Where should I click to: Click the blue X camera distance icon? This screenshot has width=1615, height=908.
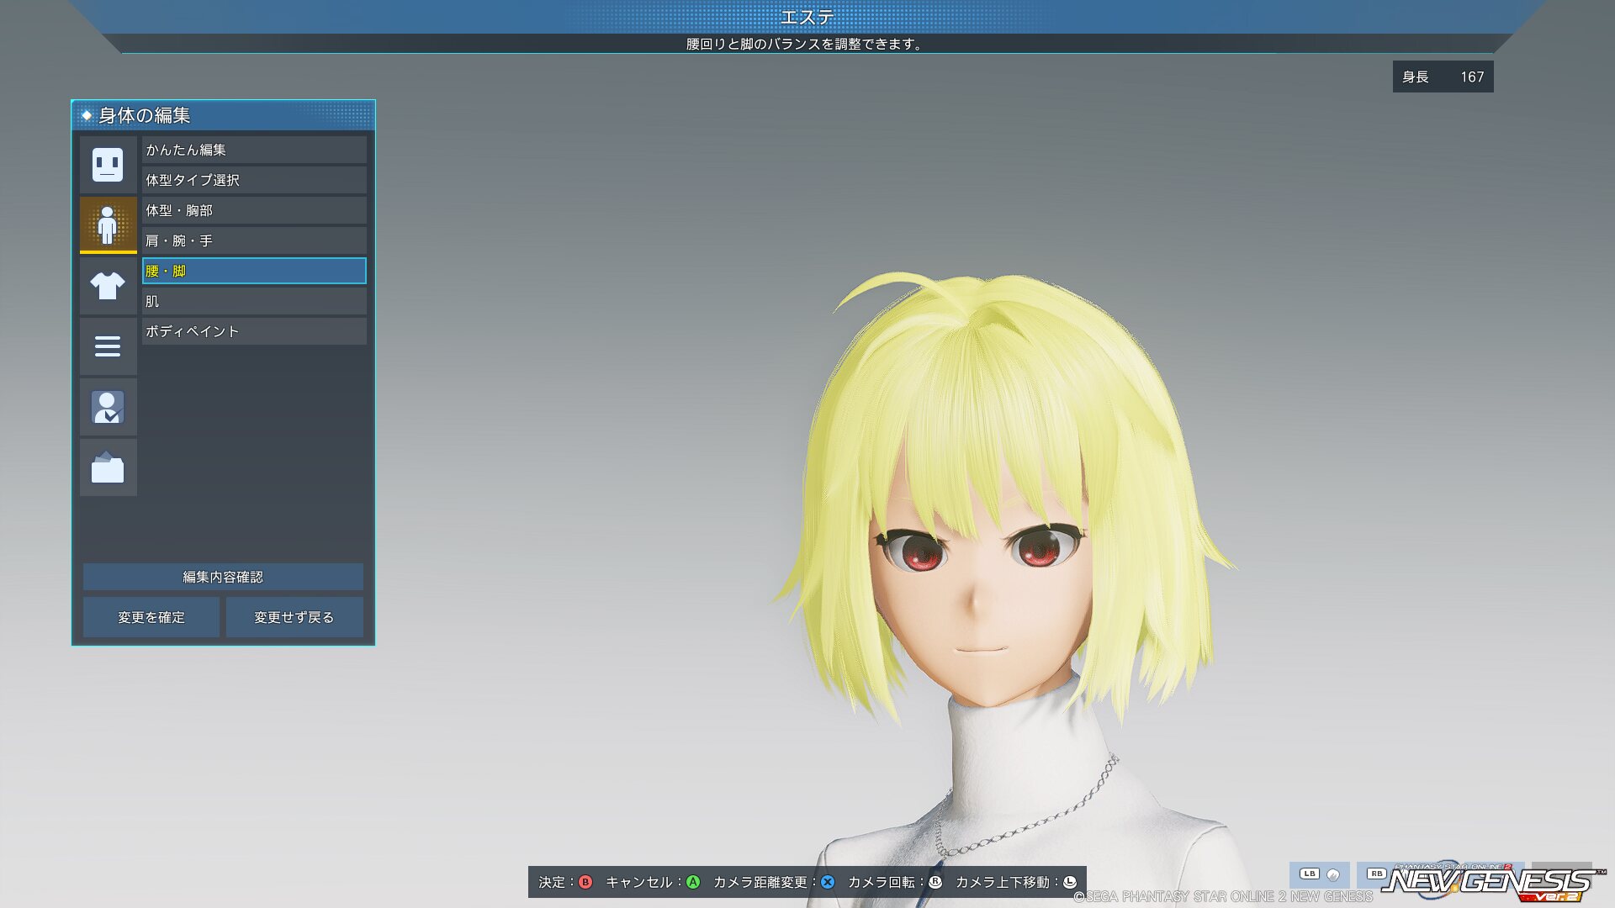point(828,882)
